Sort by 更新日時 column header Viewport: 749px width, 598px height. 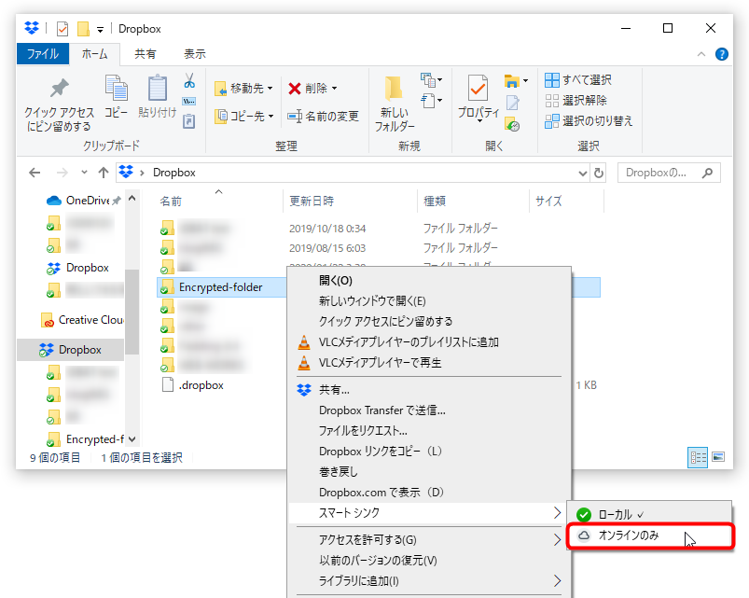(x=350, y=202)
